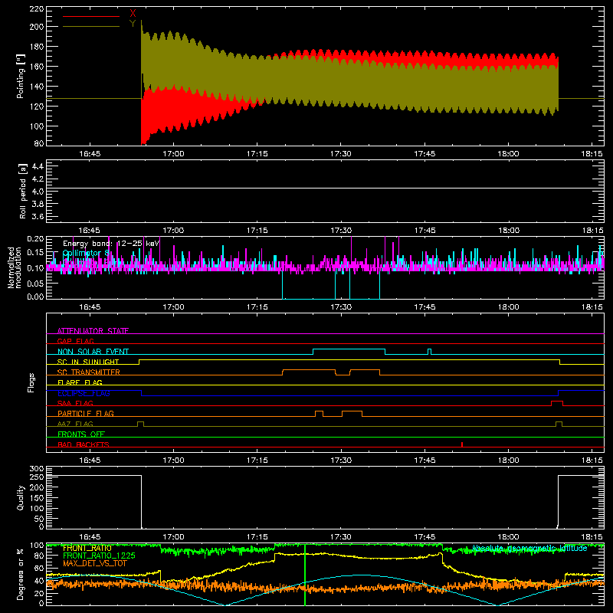The height and width of the screenshot is (613, 613).
Task: Click the 17:00 tick label under Roll period plot
Action: 173,231
